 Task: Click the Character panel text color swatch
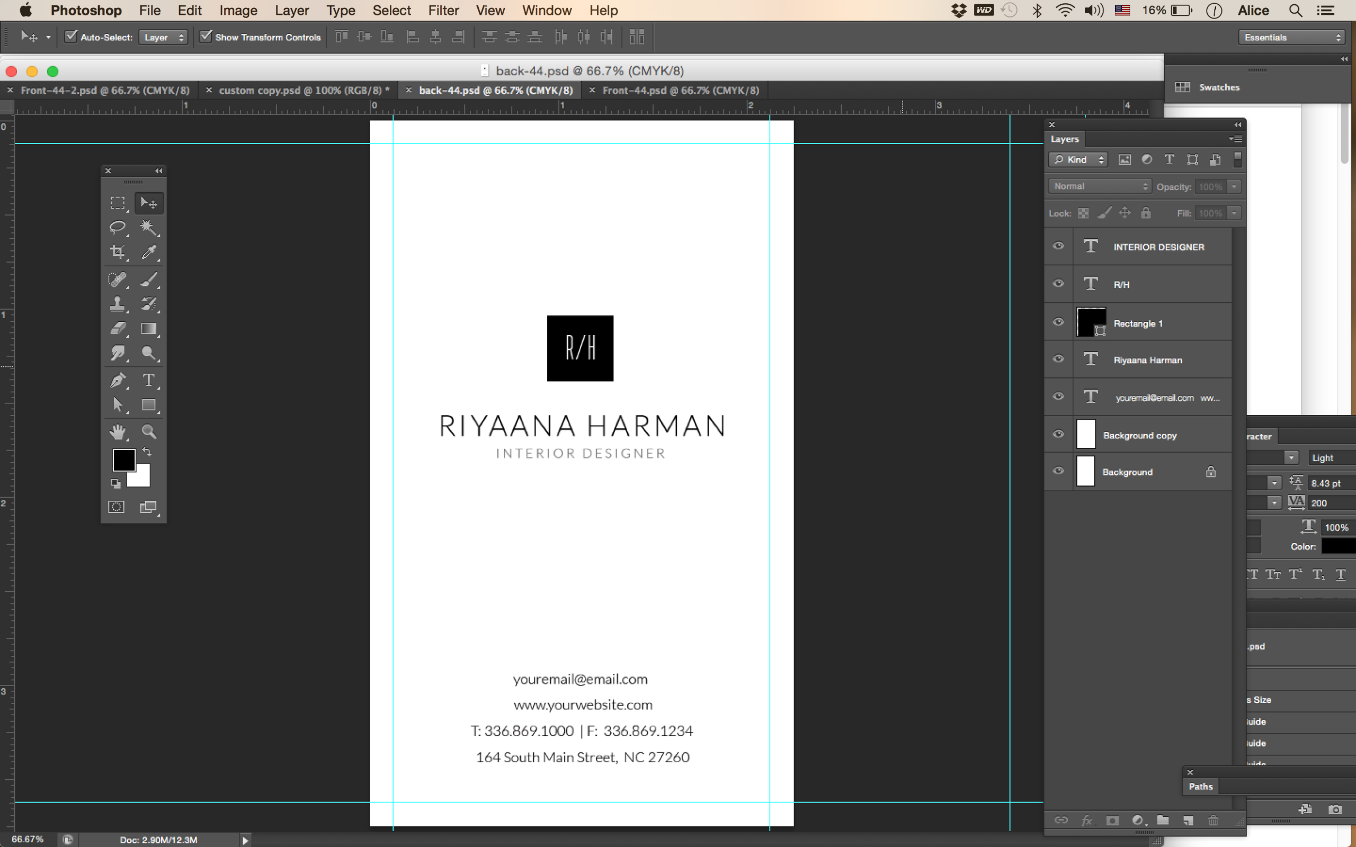pyautogui.click(x=1338, y=546)
